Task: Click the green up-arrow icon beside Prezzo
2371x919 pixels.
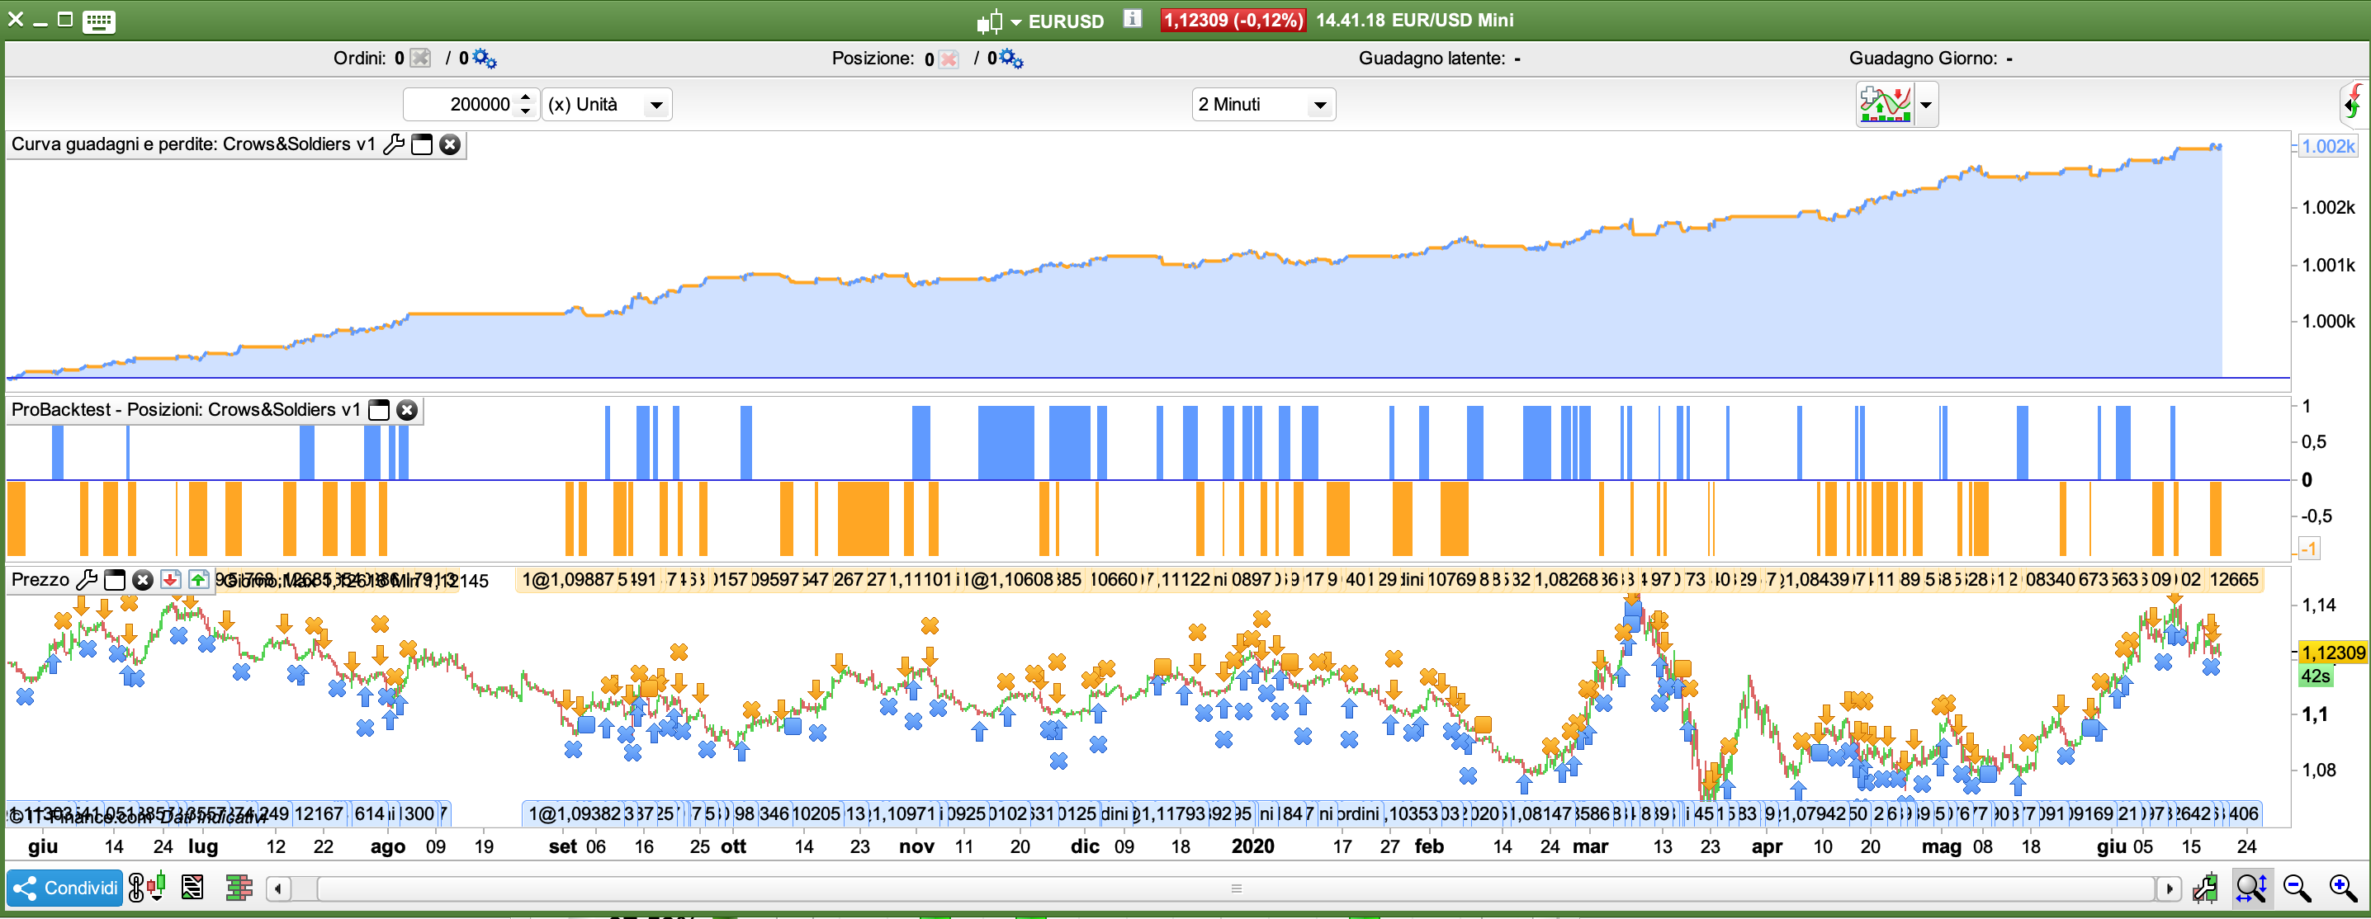Action: [198, 580]
